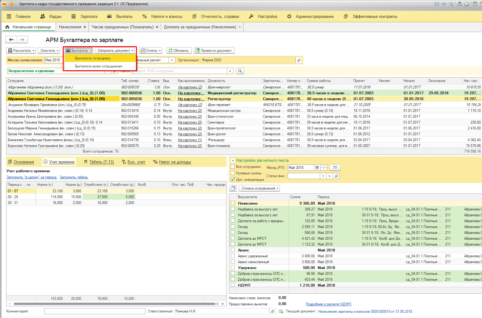Open the Организация field in a new window

(x=299, y=60)
